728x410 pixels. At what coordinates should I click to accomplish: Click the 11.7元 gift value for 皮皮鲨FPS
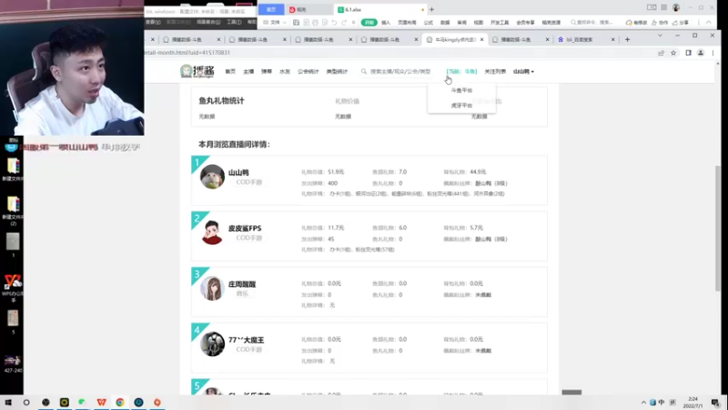[336, 228]
